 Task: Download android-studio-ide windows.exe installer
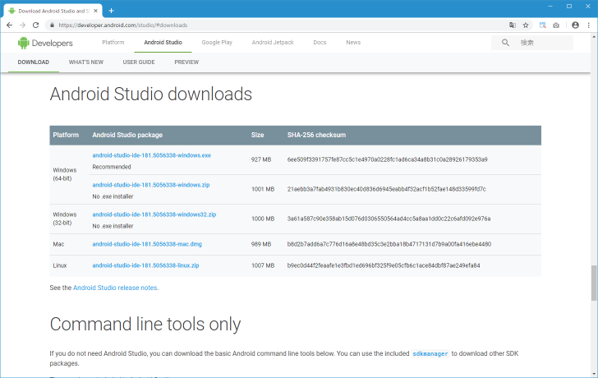coord(151,155)
